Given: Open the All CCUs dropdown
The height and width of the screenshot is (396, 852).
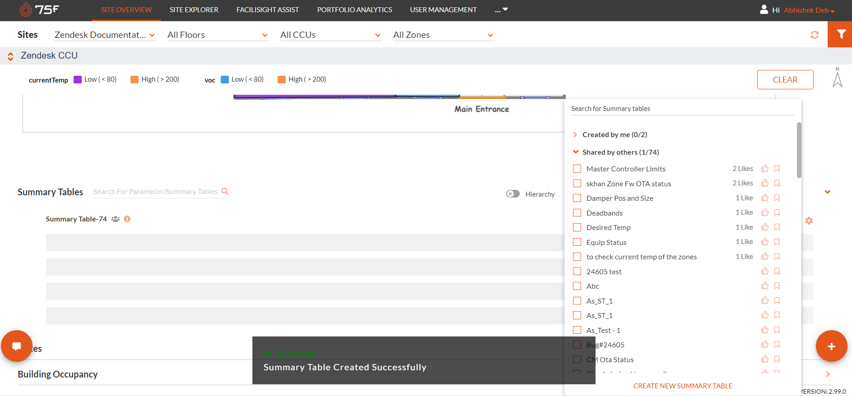Looking at the screenshot, I should point(331,35).
